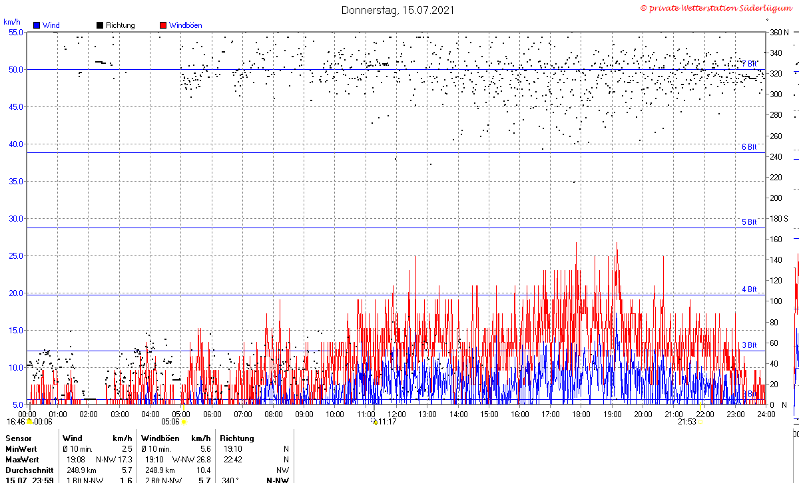Click the yellow marker at 21:53

[700, 421]
